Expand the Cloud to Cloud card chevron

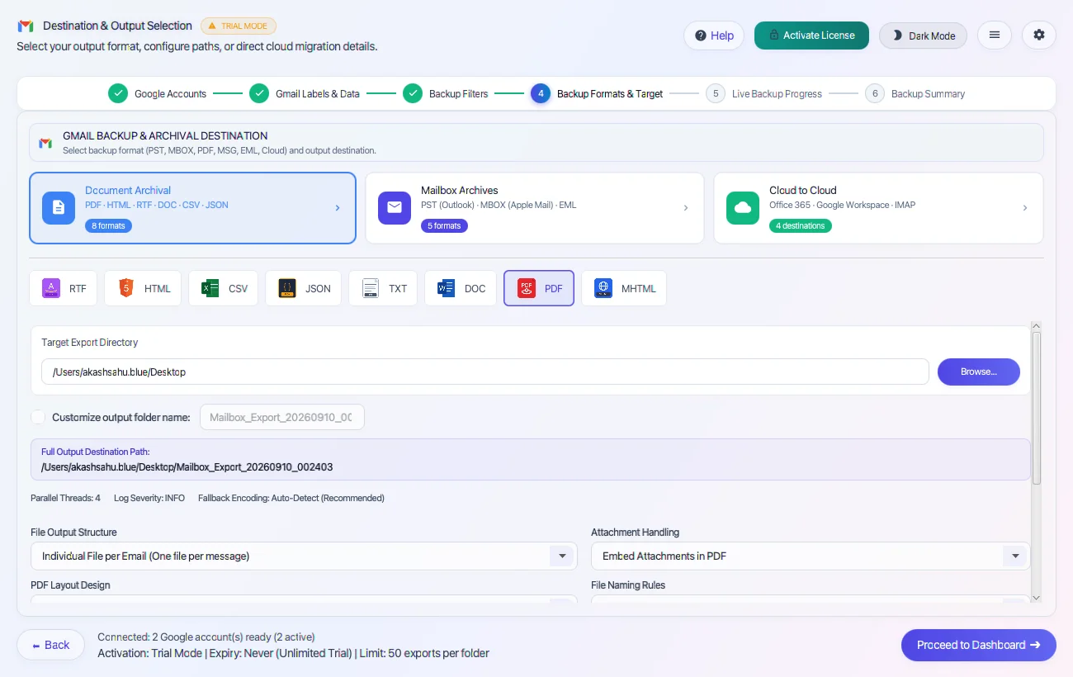point(1025,208)
